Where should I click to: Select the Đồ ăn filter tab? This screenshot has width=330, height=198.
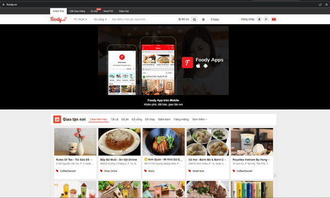(x=125, y=119)
